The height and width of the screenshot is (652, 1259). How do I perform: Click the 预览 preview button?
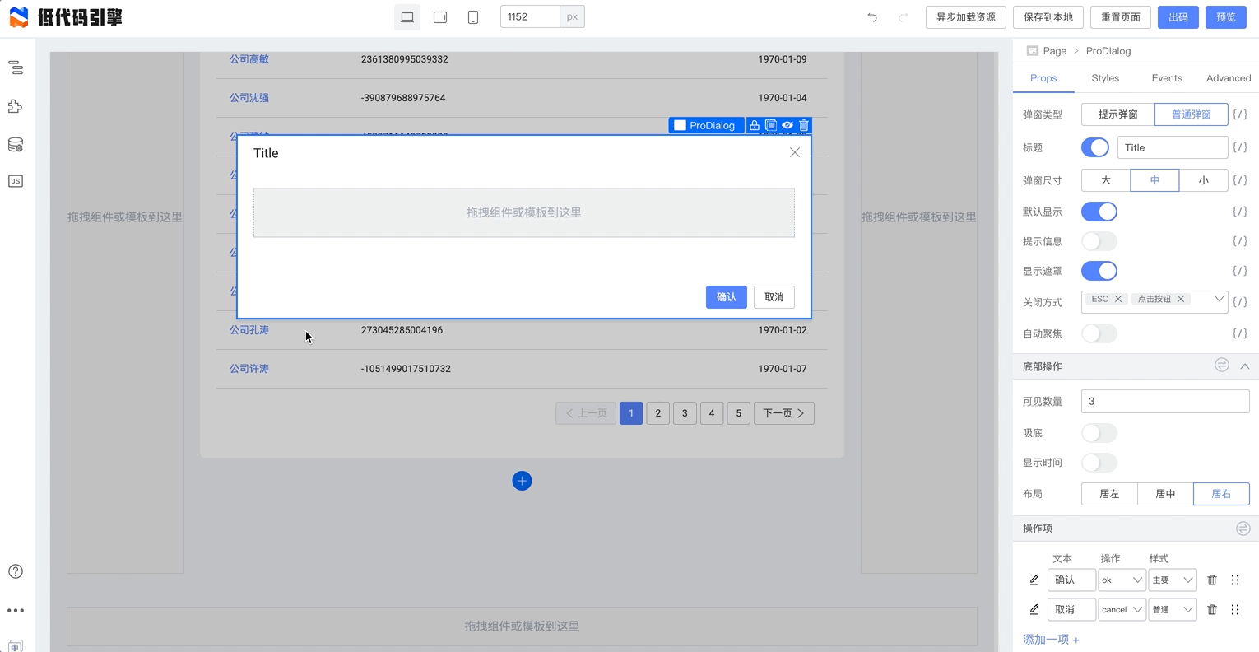point(1226,17)
